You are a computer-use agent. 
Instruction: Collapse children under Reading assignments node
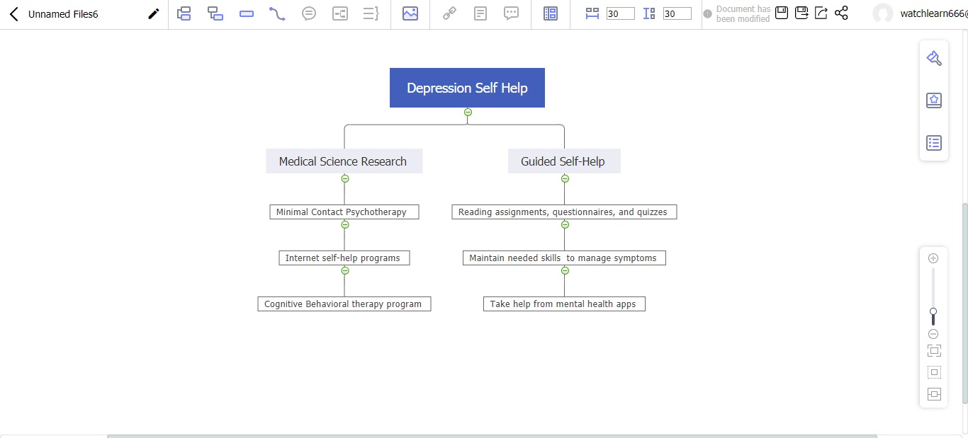[565, 225]
